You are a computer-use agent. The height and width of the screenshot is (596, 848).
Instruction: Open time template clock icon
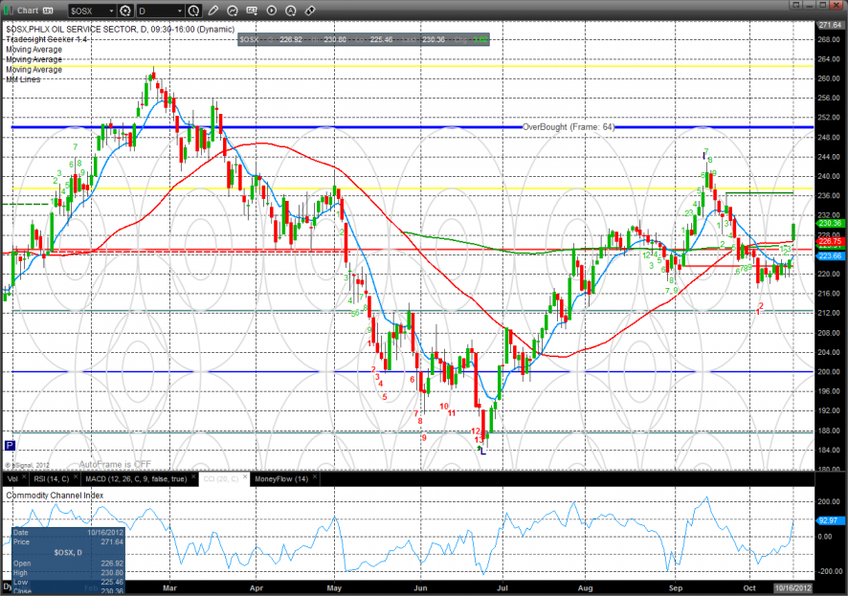tap(193, 11)
